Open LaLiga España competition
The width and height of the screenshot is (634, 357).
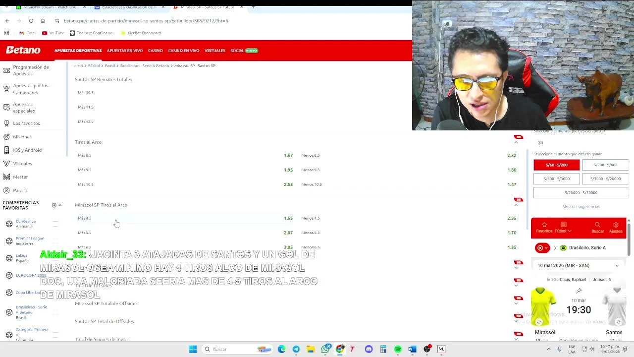pos(22,258)
